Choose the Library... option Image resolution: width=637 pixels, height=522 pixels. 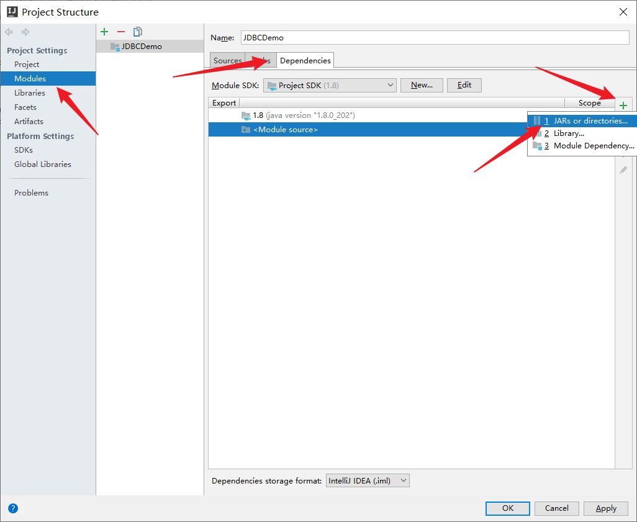(582, 133)
